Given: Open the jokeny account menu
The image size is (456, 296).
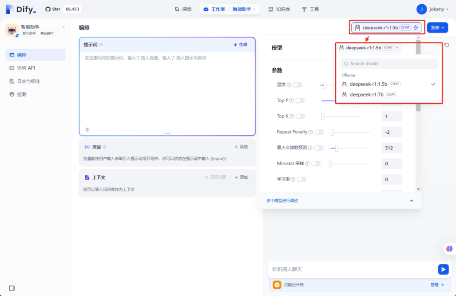Looking at the screenshot, I should pyautogui.click(x=439, y=9).
